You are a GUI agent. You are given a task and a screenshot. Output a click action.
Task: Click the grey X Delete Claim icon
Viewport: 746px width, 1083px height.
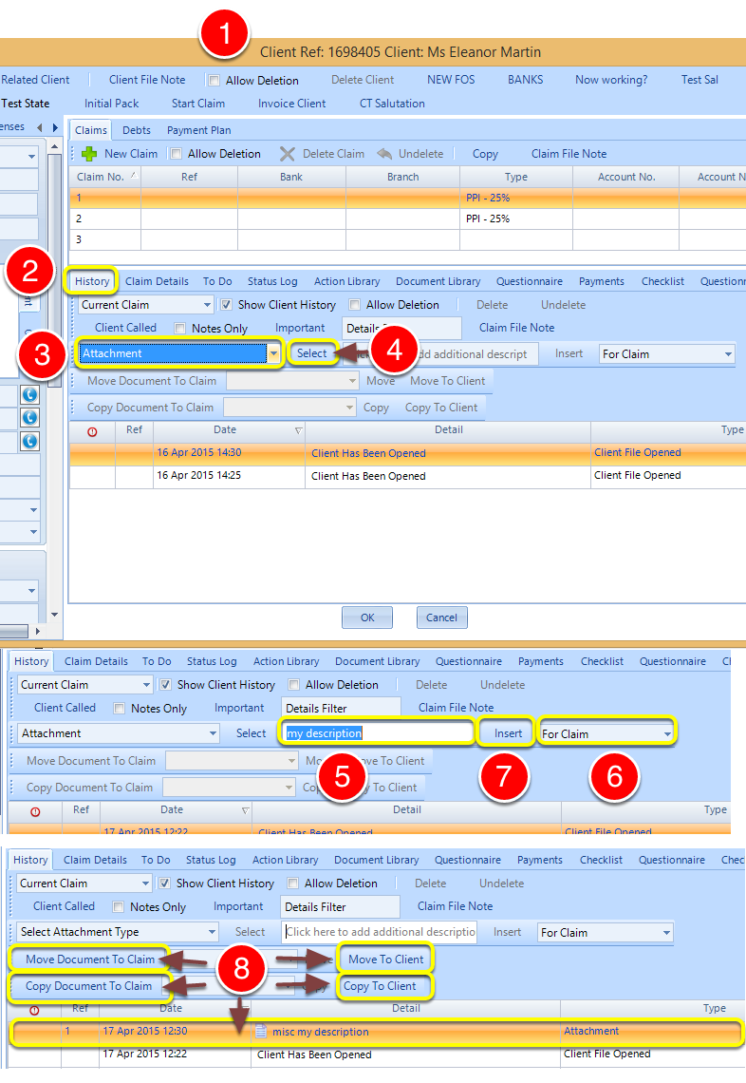(287, 153)
